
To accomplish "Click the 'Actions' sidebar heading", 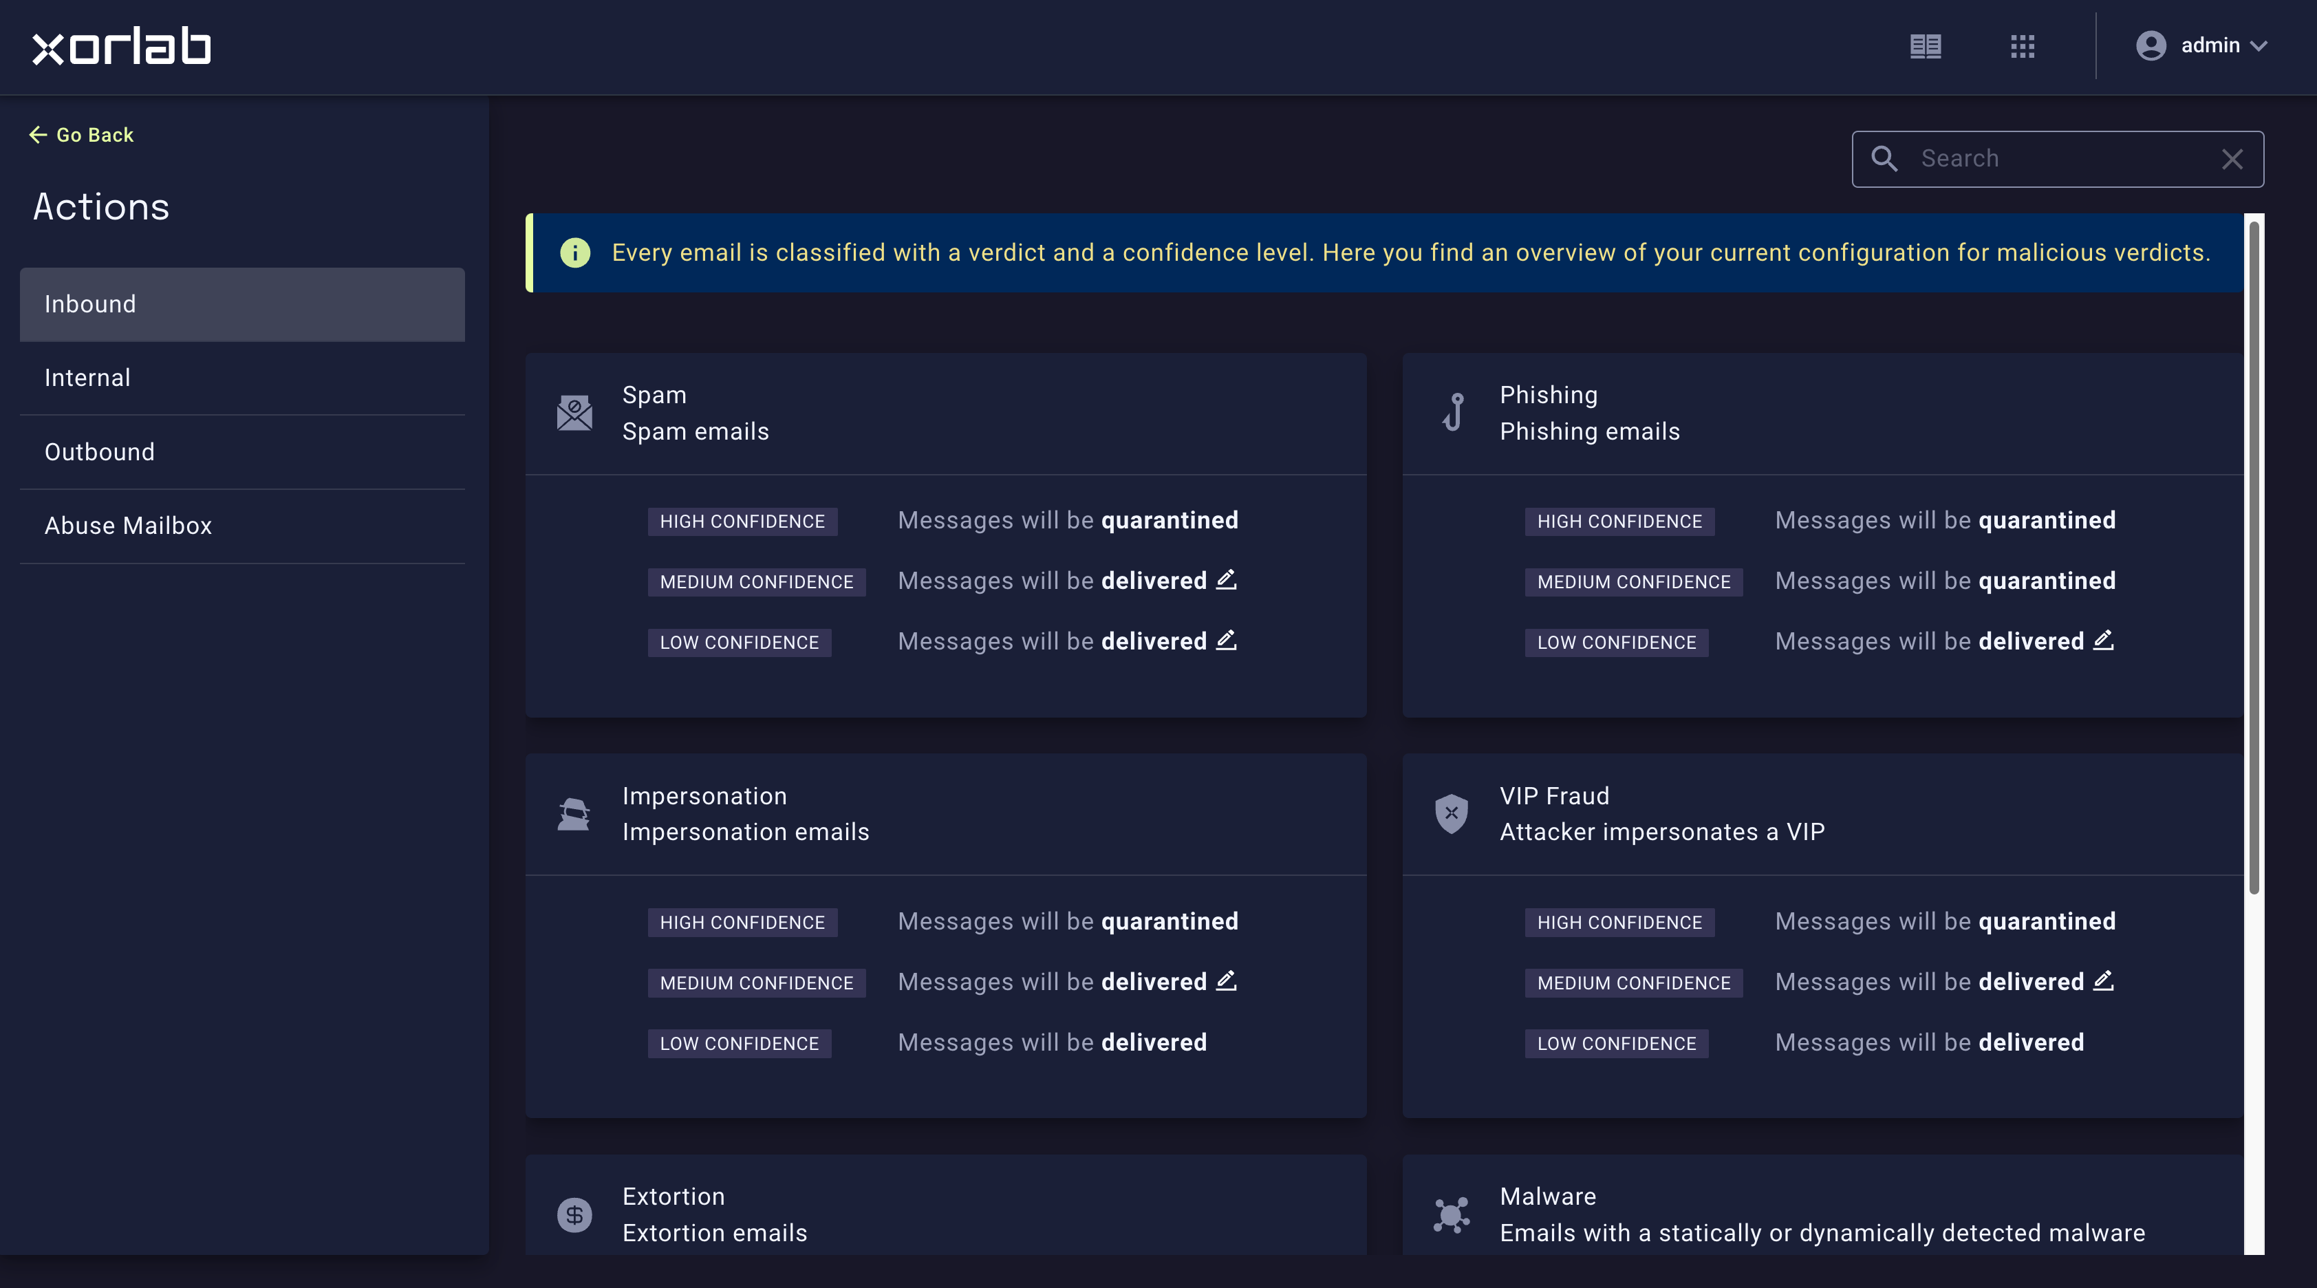I will click(102, 207).
